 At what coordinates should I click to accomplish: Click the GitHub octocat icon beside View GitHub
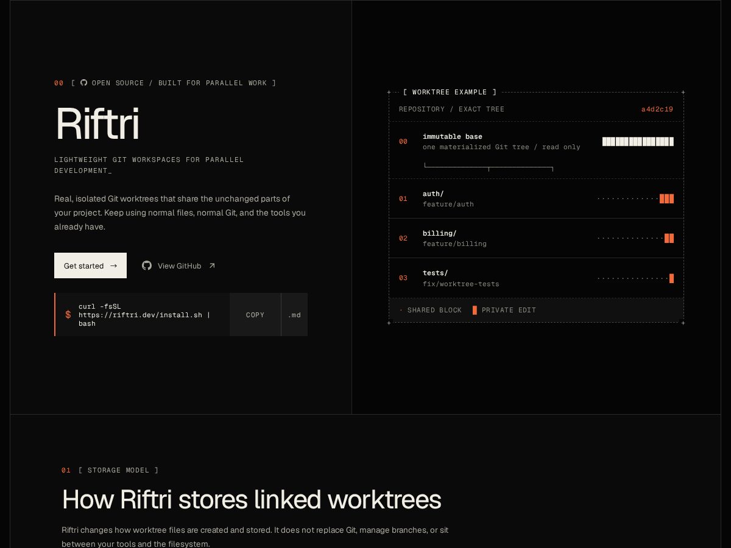[147, 265]
